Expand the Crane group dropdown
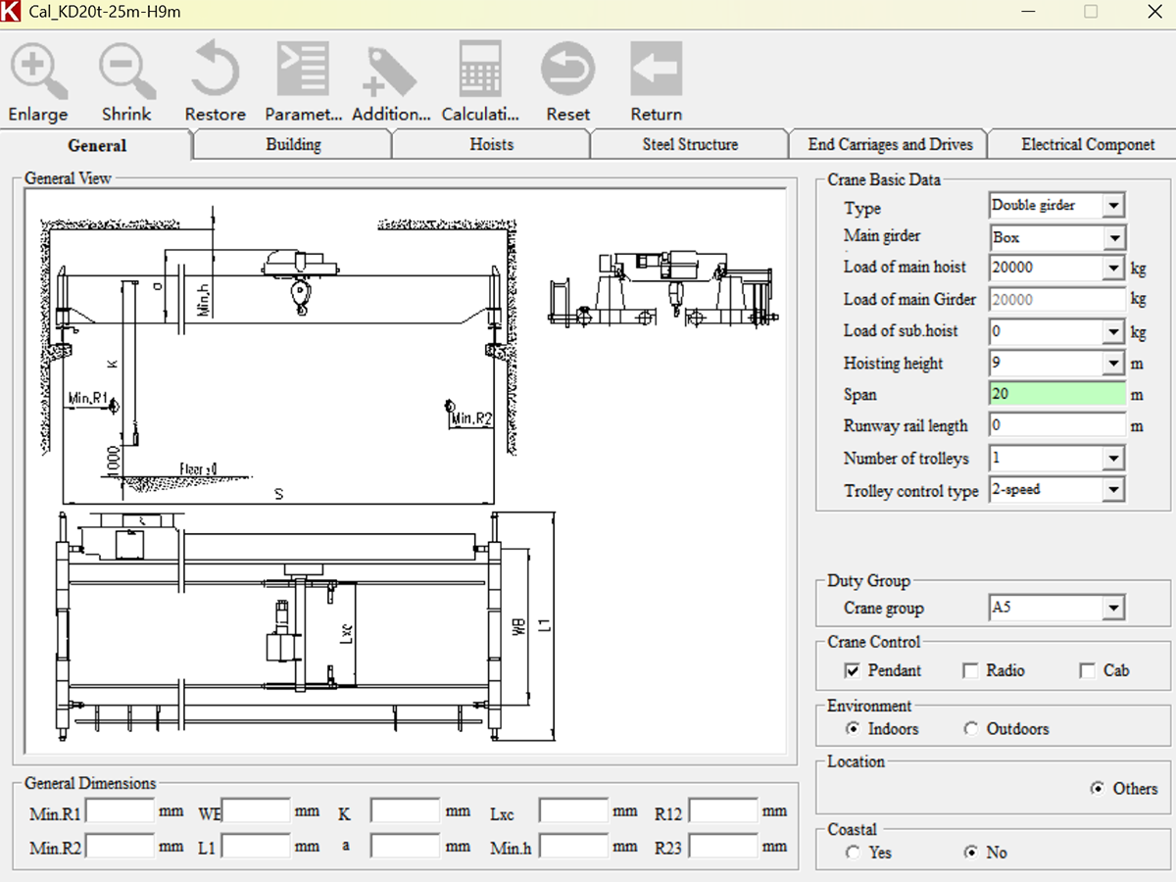 [1112, 609]
